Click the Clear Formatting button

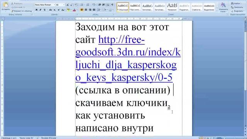[76, 5]
